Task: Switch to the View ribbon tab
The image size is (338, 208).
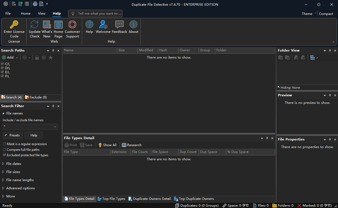Action: [x=42, y=14]
